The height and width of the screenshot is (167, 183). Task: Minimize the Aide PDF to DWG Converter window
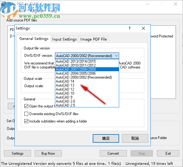[148, 4]
